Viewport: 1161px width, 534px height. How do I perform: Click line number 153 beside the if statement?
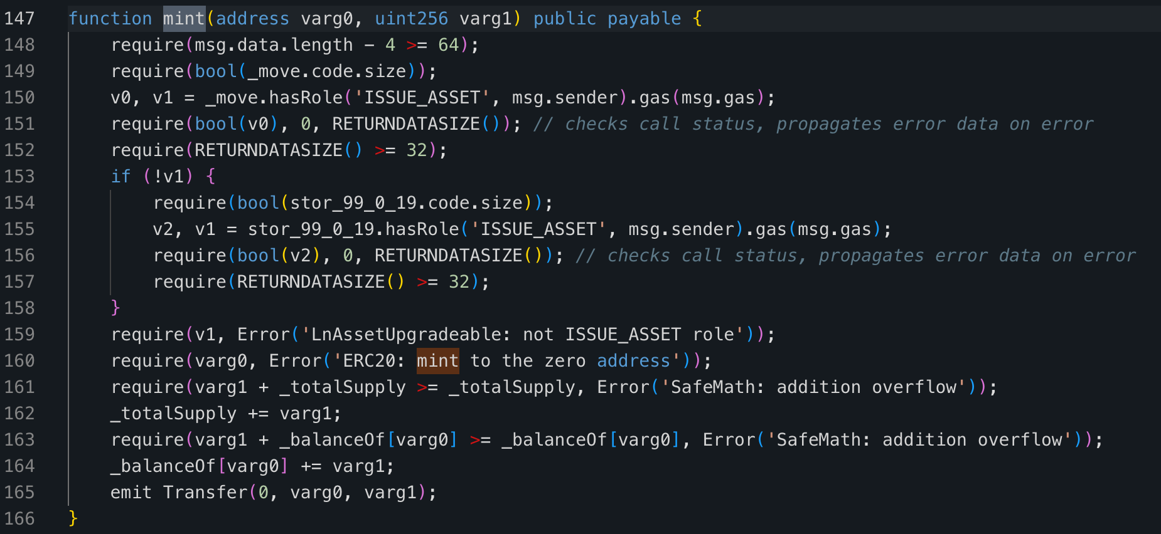(19, 177)
